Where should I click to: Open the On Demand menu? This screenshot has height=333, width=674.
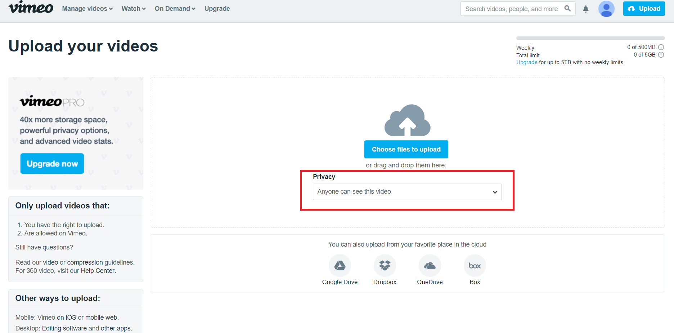[x=175, y=9]
